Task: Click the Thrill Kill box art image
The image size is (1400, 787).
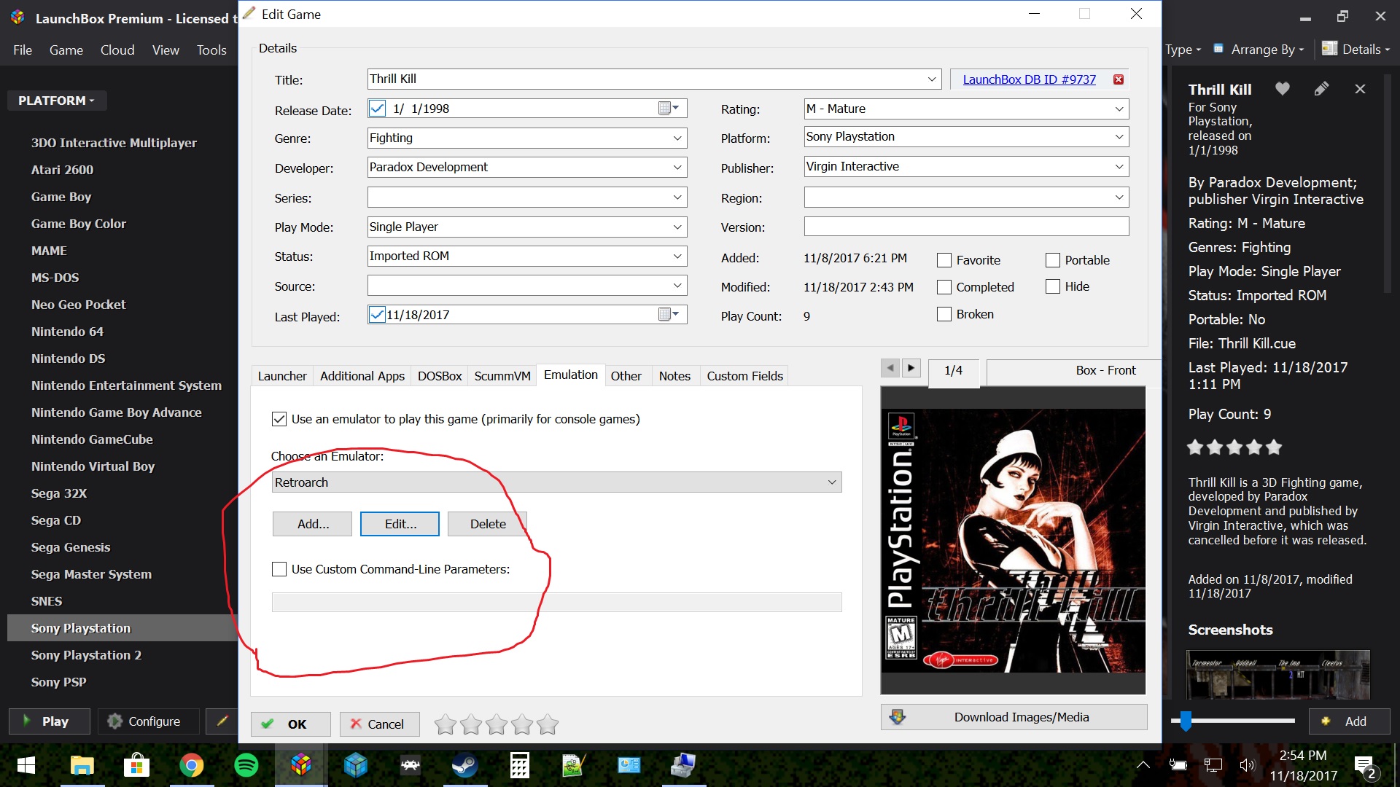Action: click(1014, 541)
